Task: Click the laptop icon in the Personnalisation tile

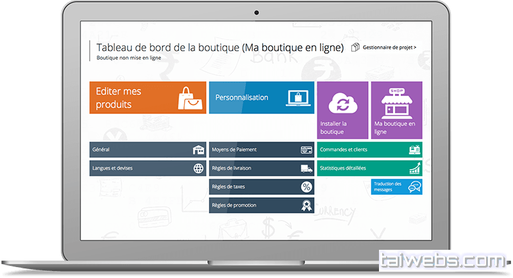Action: [x=299, y=98]
